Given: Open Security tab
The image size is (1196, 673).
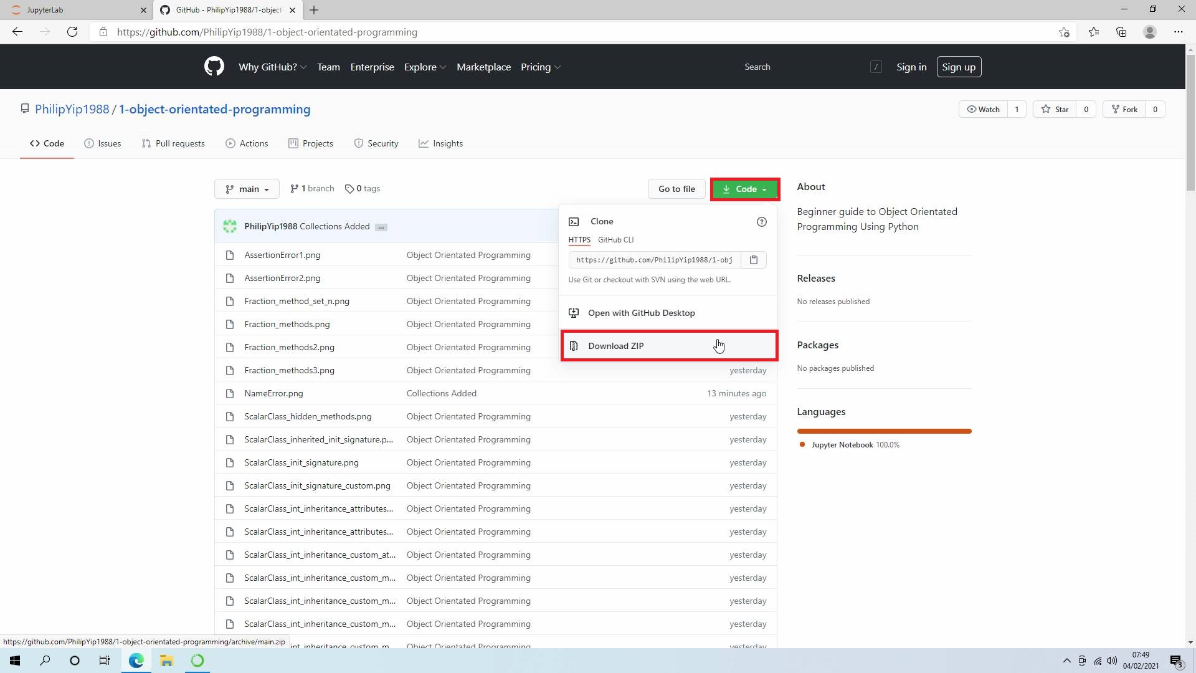Looking at the screenshot, I should pos(376,143).
